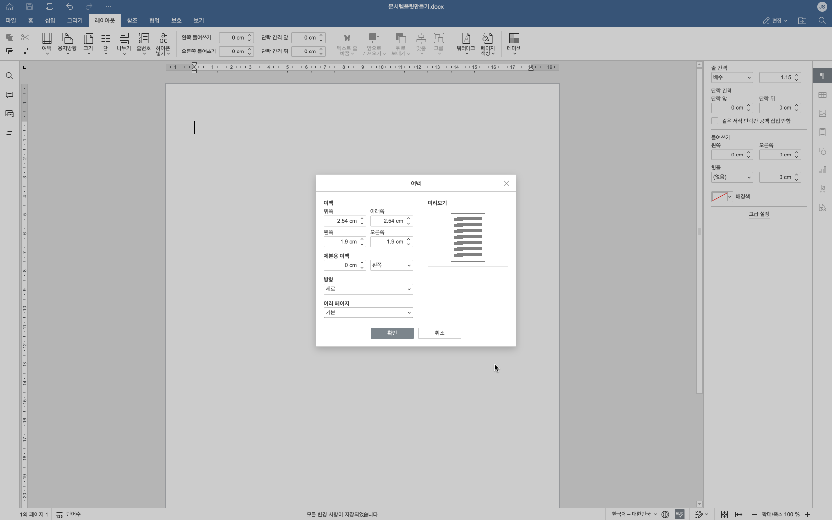The width and height of the screenshot is (832, 520).
Task: Click the 배경색 color swatch
Action: pos(719,197)
